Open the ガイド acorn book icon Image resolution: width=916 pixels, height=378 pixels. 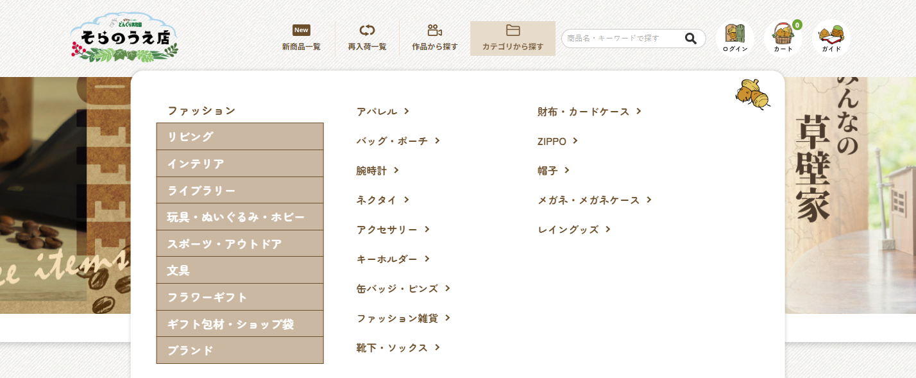click(831, 39)
